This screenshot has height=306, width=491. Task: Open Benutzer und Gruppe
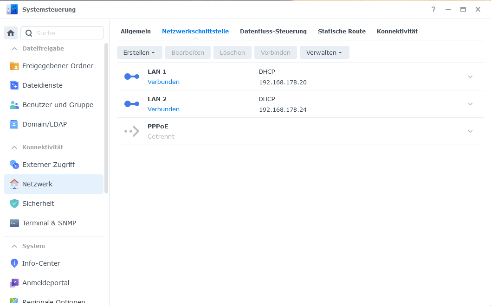point(53,105)
